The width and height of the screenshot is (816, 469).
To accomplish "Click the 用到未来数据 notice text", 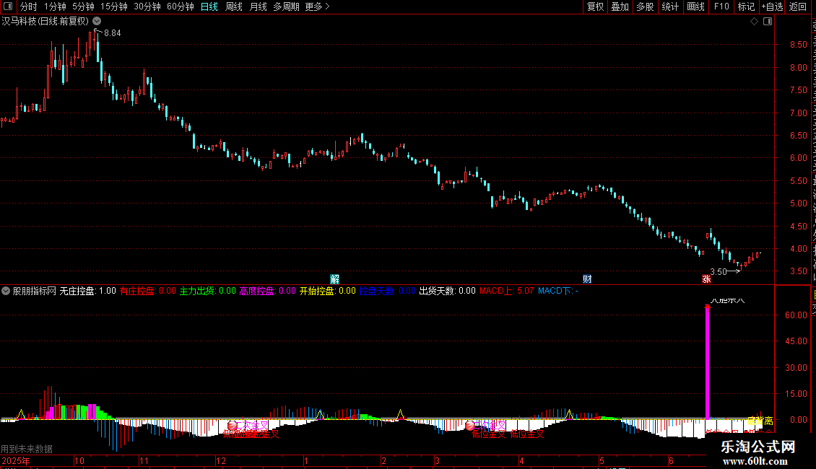I will point(27,449).
